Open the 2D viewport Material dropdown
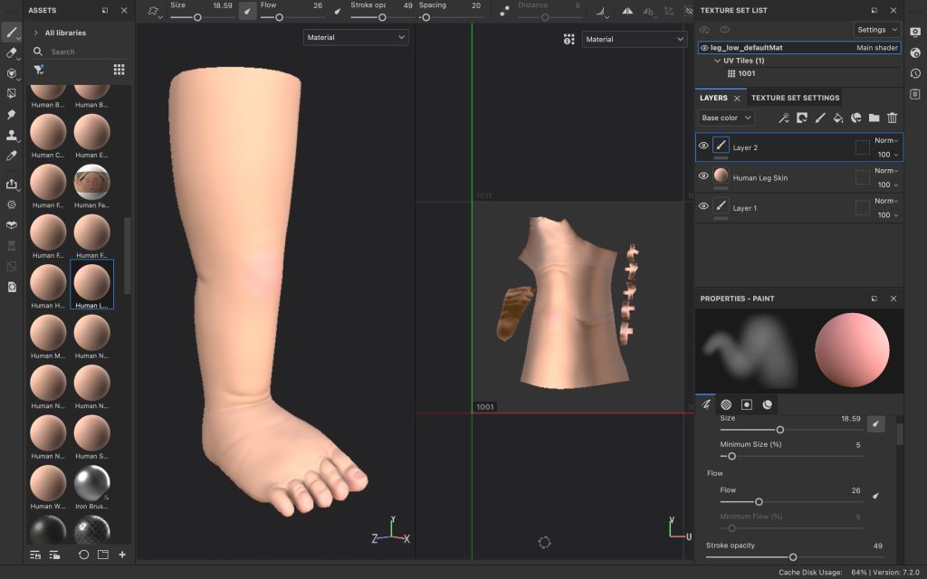 click(x=634, y=40)
